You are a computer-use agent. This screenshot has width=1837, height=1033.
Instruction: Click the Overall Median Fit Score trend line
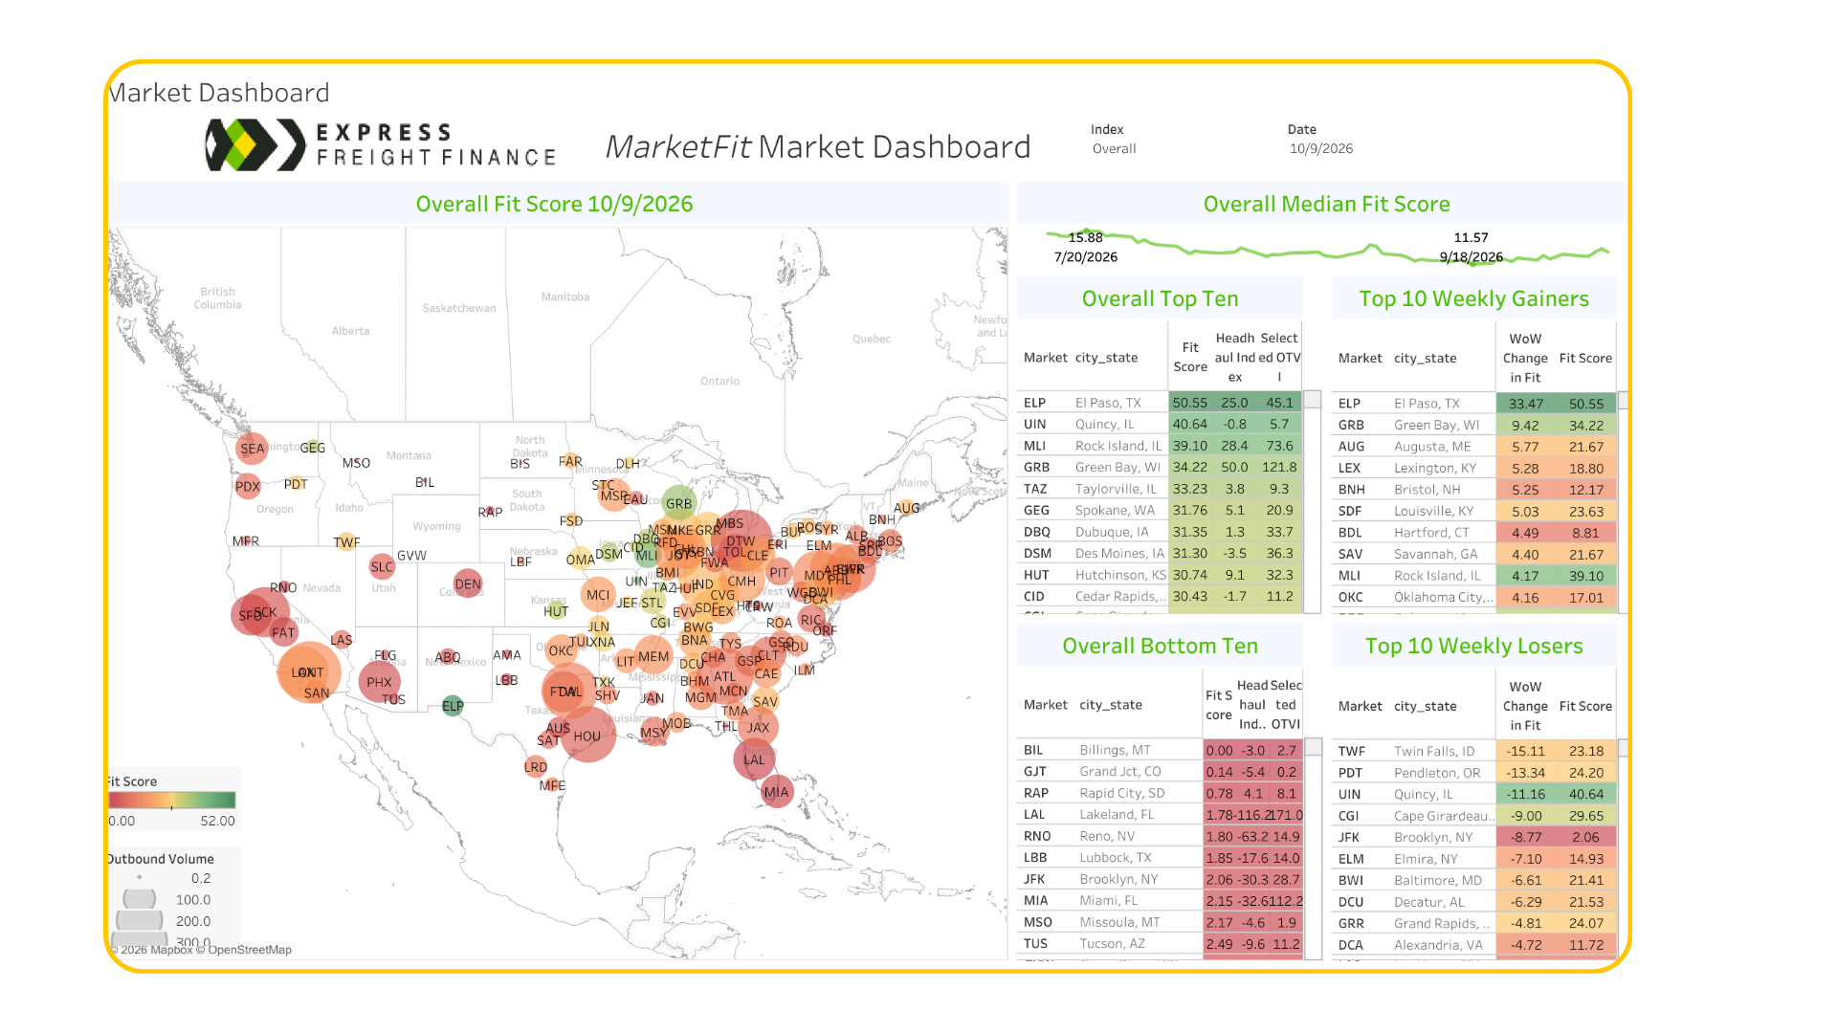coord(1327,247)
